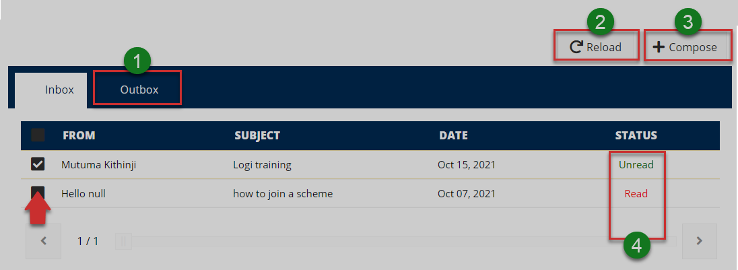Click the SUBJECT column header
This screenshot has width=738, height=270.
click(257, 135)
